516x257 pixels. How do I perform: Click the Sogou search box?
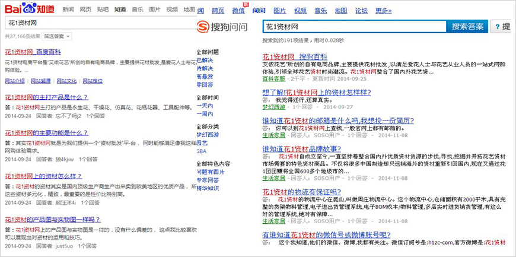353,27
